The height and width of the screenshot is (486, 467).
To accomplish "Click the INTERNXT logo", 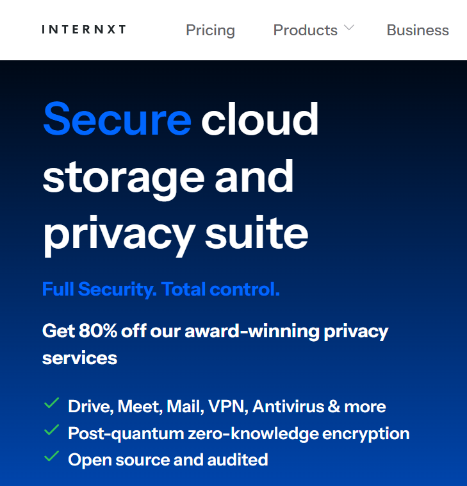I will 84,29.
